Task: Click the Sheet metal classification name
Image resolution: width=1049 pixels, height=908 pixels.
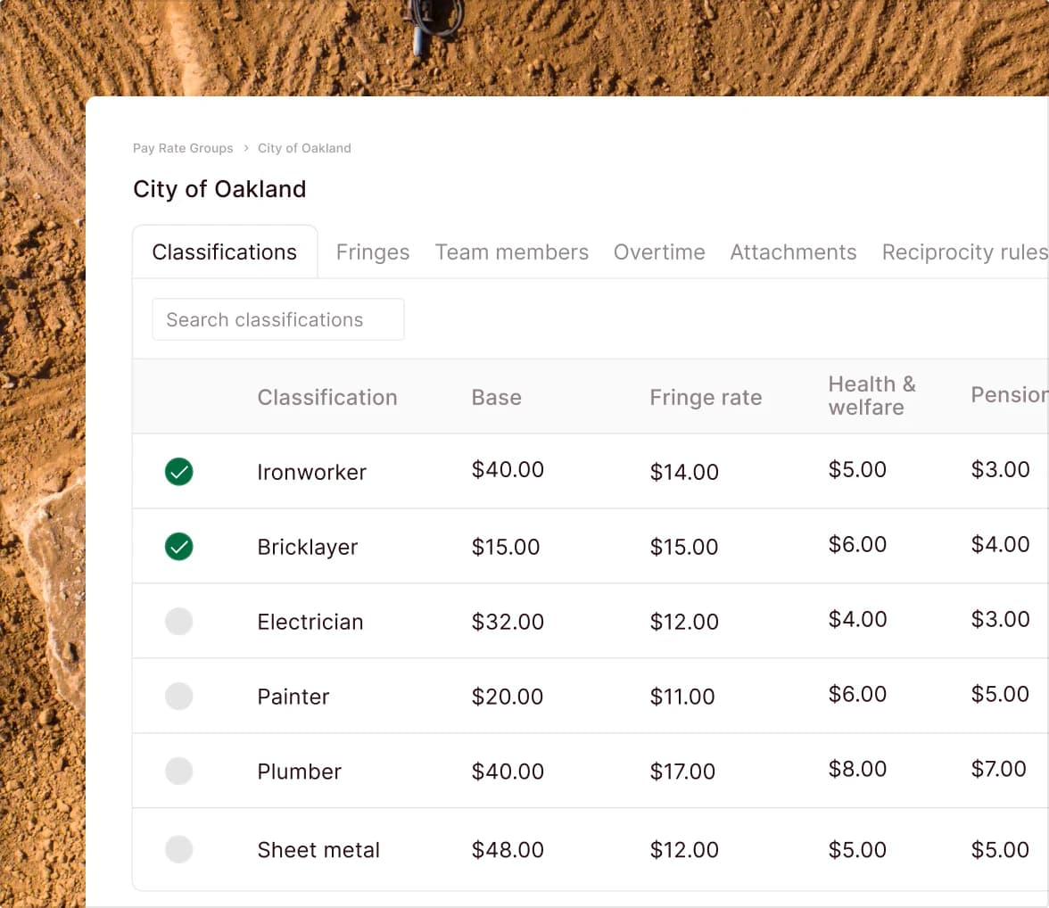Action: (318, 850)
